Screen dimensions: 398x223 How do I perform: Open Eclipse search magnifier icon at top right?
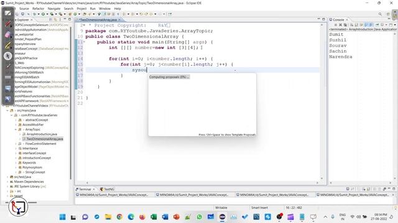tap(380, 14)
